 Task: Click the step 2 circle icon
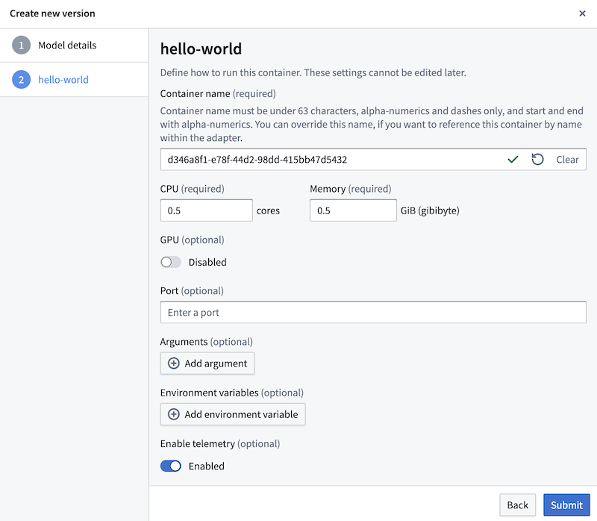pos(22,80)
